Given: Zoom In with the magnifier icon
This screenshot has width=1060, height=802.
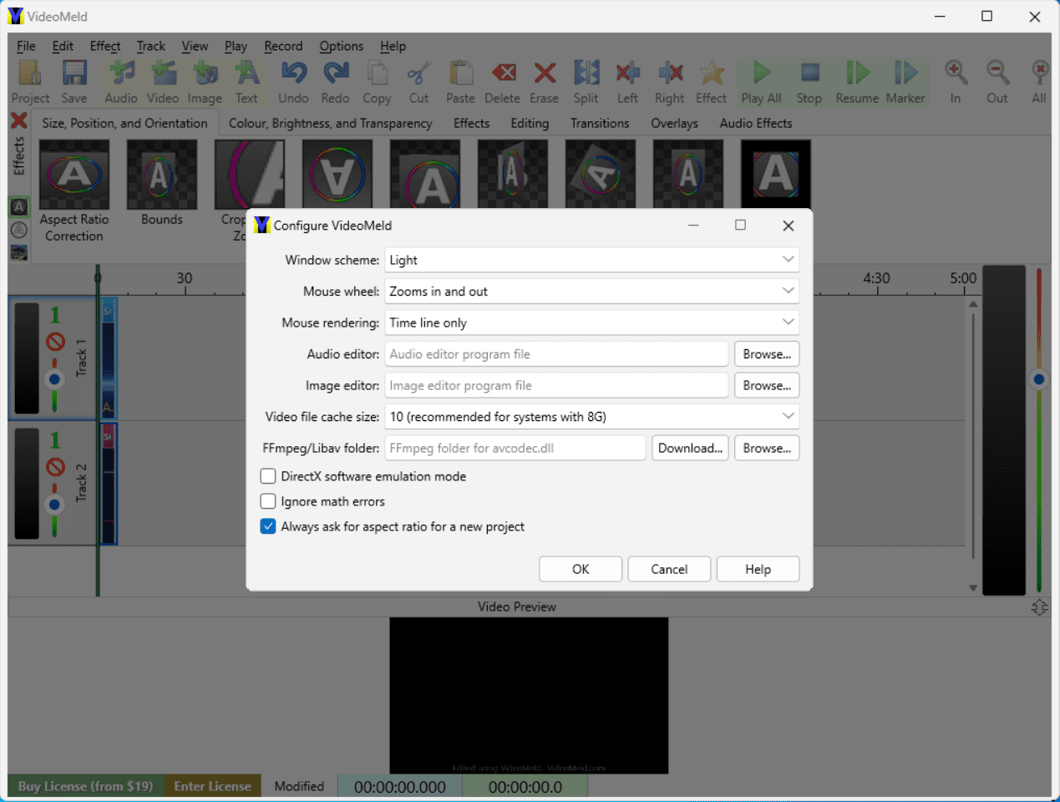Looking at the screenshot, I should (x=956, y=82).
